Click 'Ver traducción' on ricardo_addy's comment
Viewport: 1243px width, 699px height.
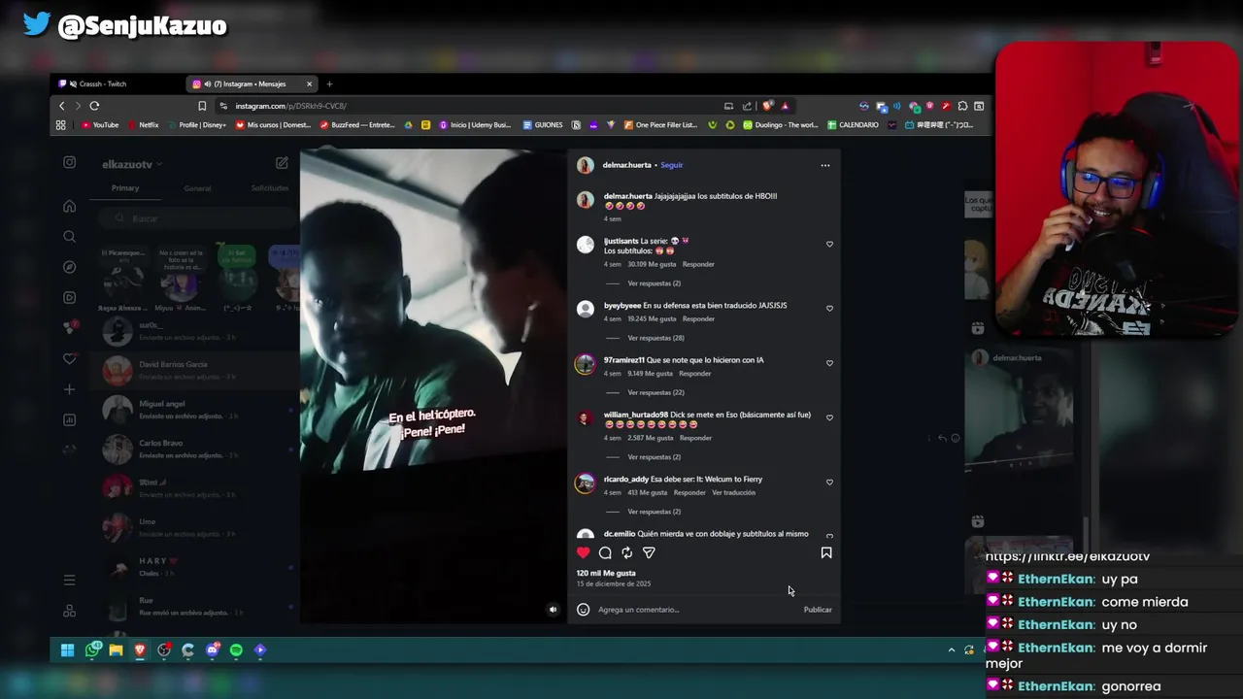click(x=733, y=492)
